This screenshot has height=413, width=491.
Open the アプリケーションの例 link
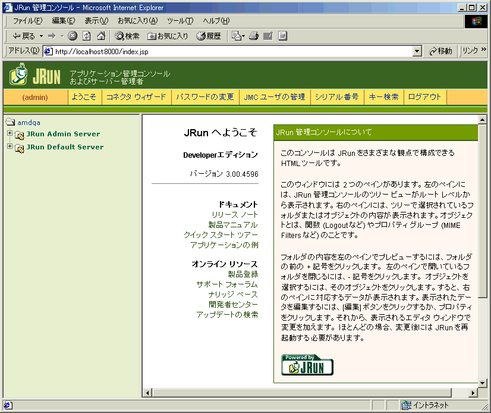coord(224,245)
